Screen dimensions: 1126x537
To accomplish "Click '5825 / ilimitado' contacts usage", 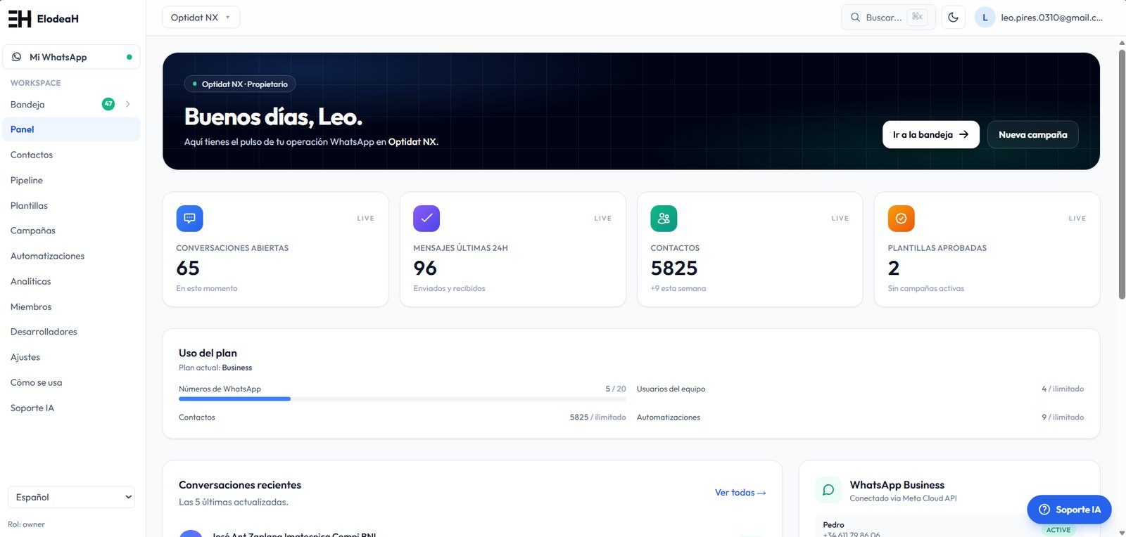I will click(598, 418).
